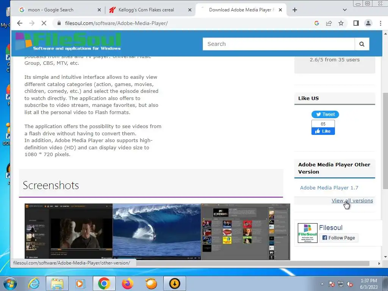Click the scroll down arrow
Screen dimensions: 388x291
click(x=385, y=257)
